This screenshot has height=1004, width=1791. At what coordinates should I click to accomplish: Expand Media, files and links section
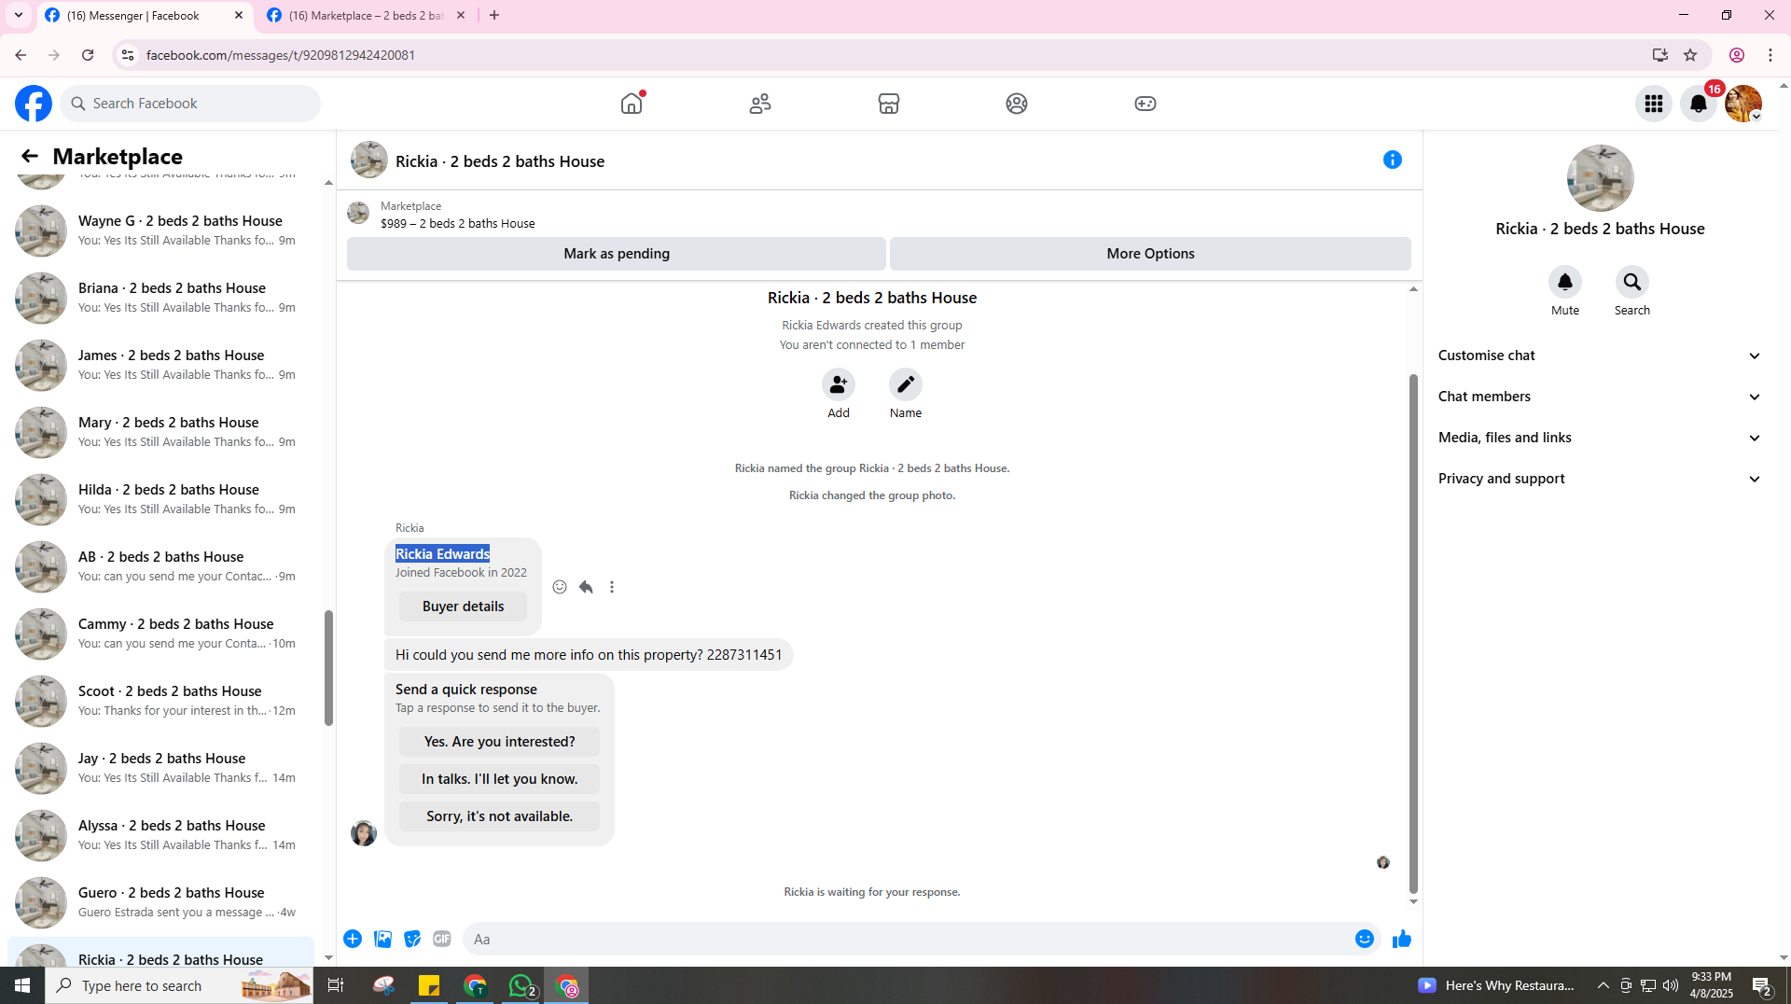pos(1600,438)
